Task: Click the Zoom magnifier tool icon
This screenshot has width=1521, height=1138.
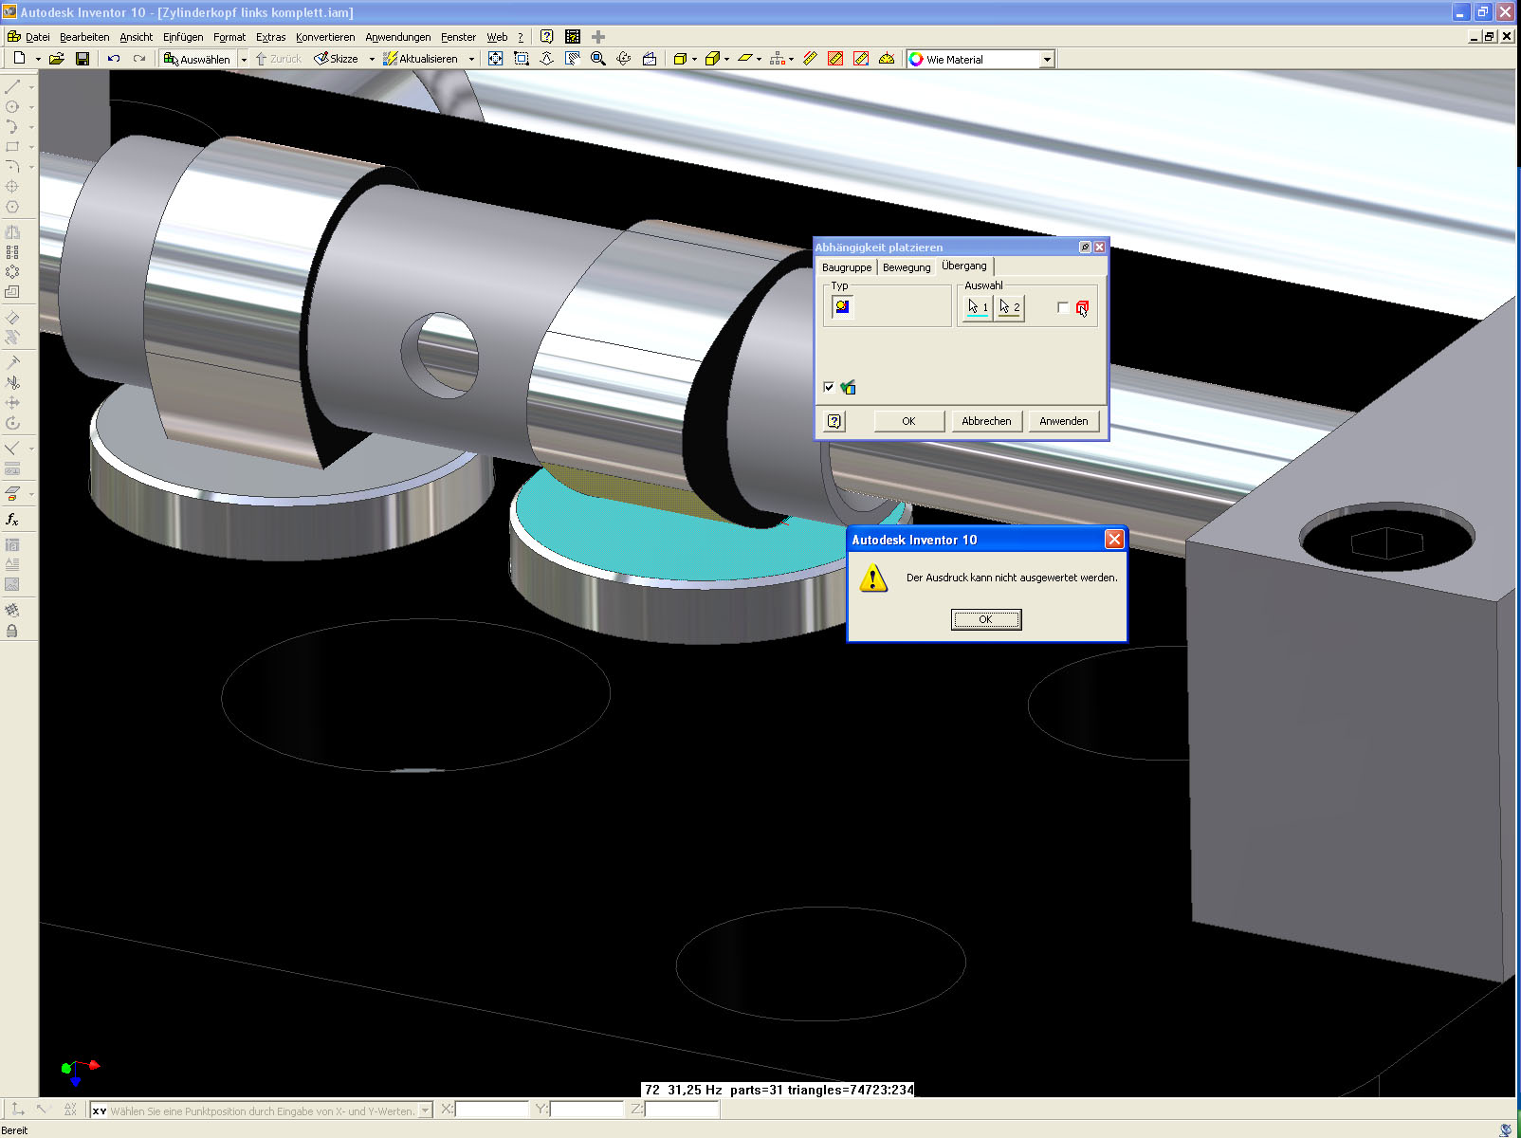Action: point(597,59)
